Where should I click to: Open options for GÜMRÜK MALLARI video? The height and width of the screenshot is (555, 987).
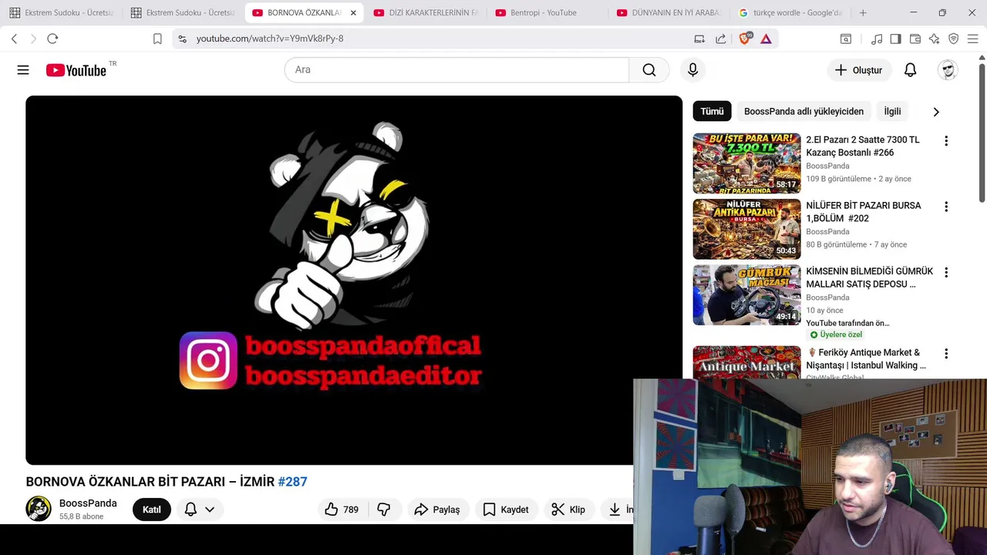pos(946,272)
